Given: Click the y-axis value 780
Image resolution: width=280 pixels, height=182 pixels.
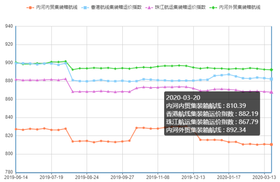Looking at the screenshot, I should click(x=9, y=172).
